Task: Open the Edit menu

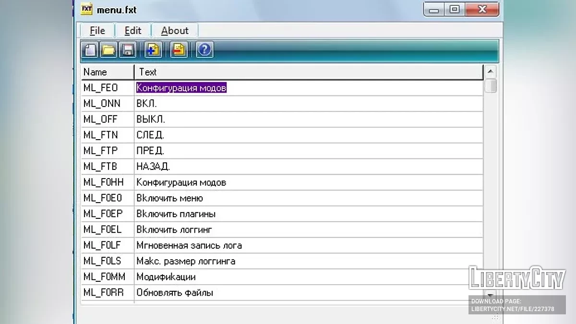Action: click(x=132, y=30)
